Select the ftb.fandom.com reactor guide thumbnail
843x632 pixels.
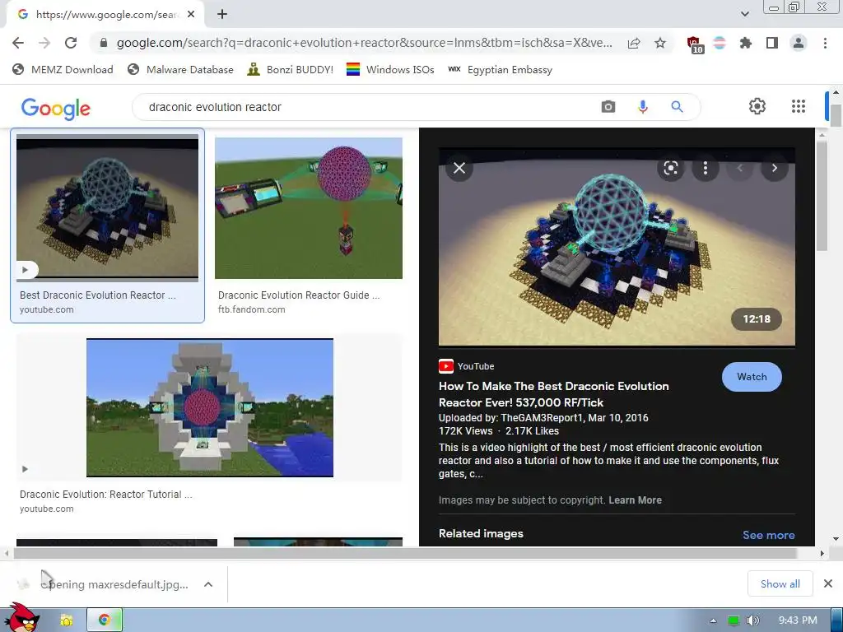[309, 208]
